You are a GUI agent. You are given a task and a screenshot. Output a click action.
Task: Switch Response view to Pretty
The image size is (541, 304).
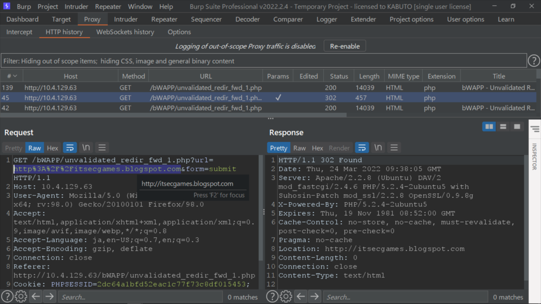279,148
